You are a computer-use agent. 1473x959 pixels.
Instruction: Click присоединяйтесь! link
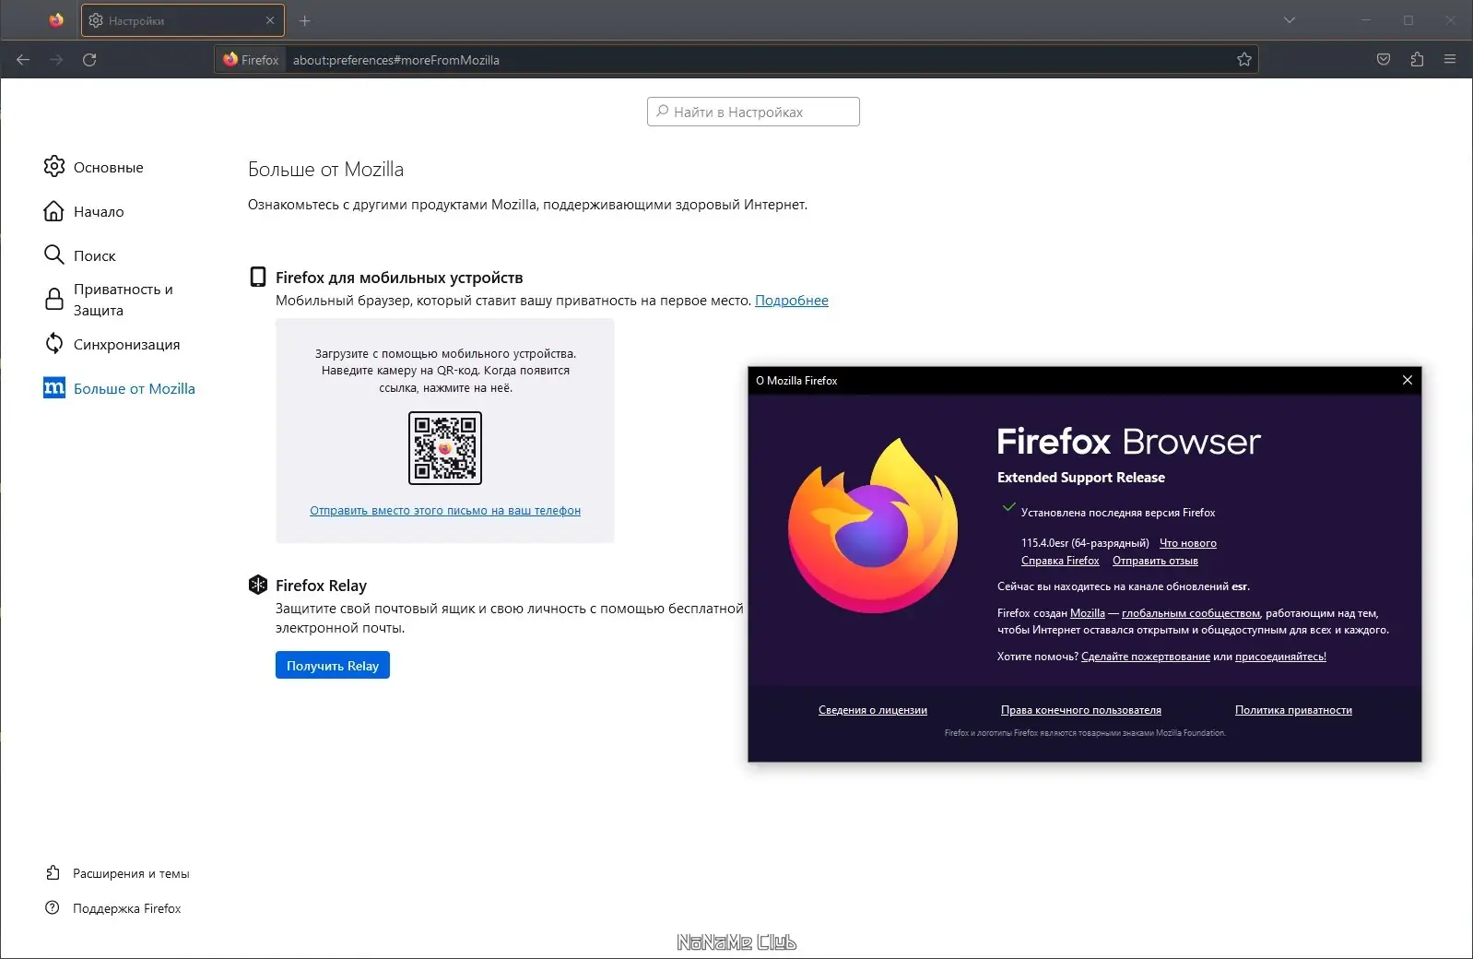point(1280,657)
